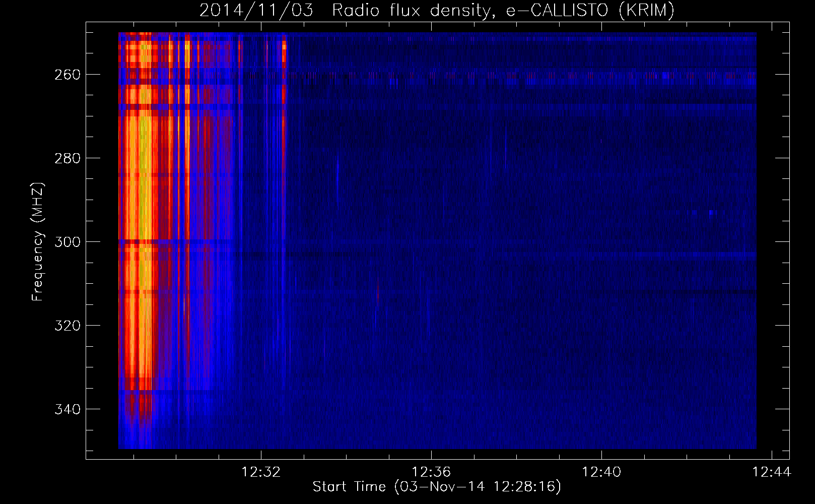
Task: Click the 12:40 time tick label
Action: click(x=601, y=472)
